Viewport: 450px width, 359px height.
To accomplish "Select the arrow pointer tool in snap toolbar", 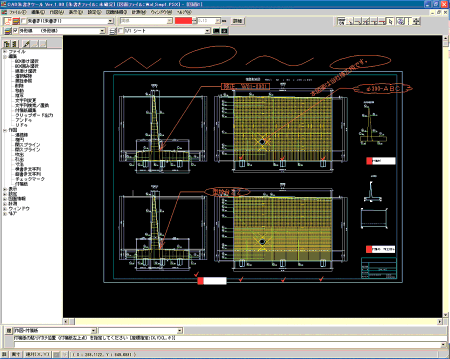I will pos(390,21).
